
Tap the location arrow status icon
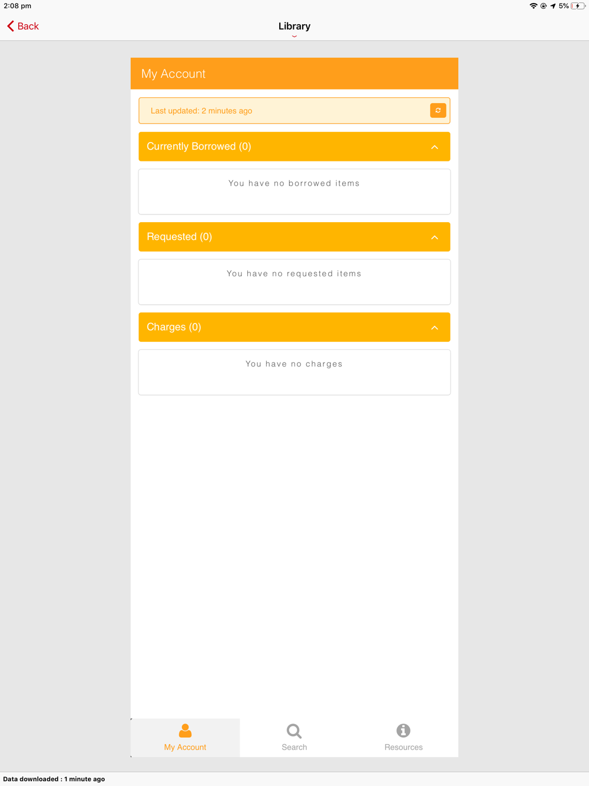(553, 6)
